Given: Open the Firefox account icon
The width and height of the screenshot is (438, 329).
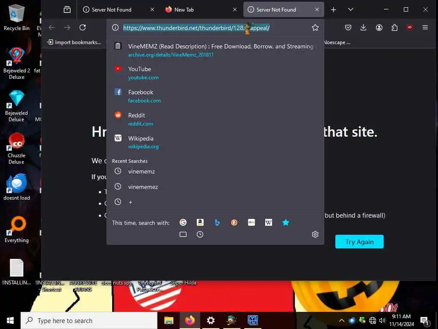Looking at the screenshot, I should 379,27.
